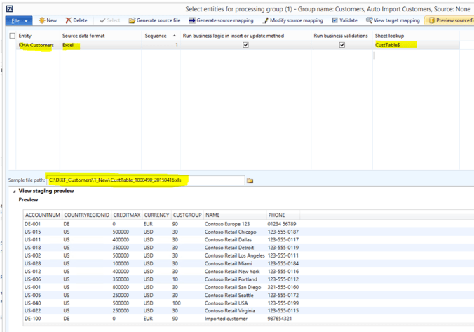Viewport: 474px width, 332px height.
Task: Select the Excel source data format cell
Action: click(x=69, y=45)
